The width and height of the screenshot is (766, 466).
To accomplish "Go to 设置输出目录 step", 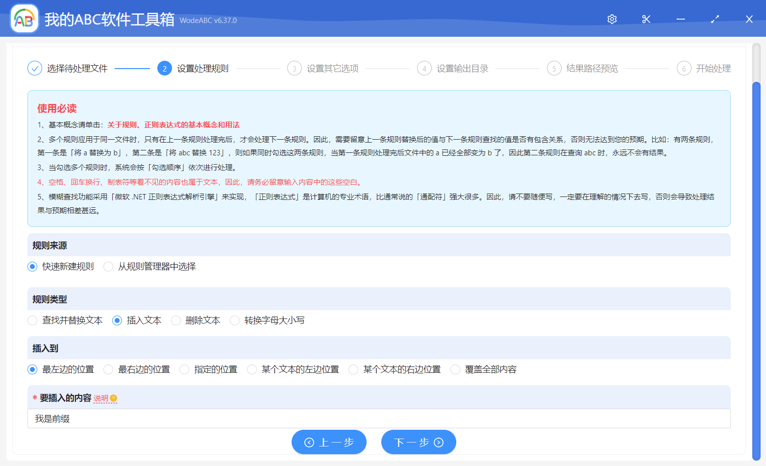I will [x=462, y=69].
